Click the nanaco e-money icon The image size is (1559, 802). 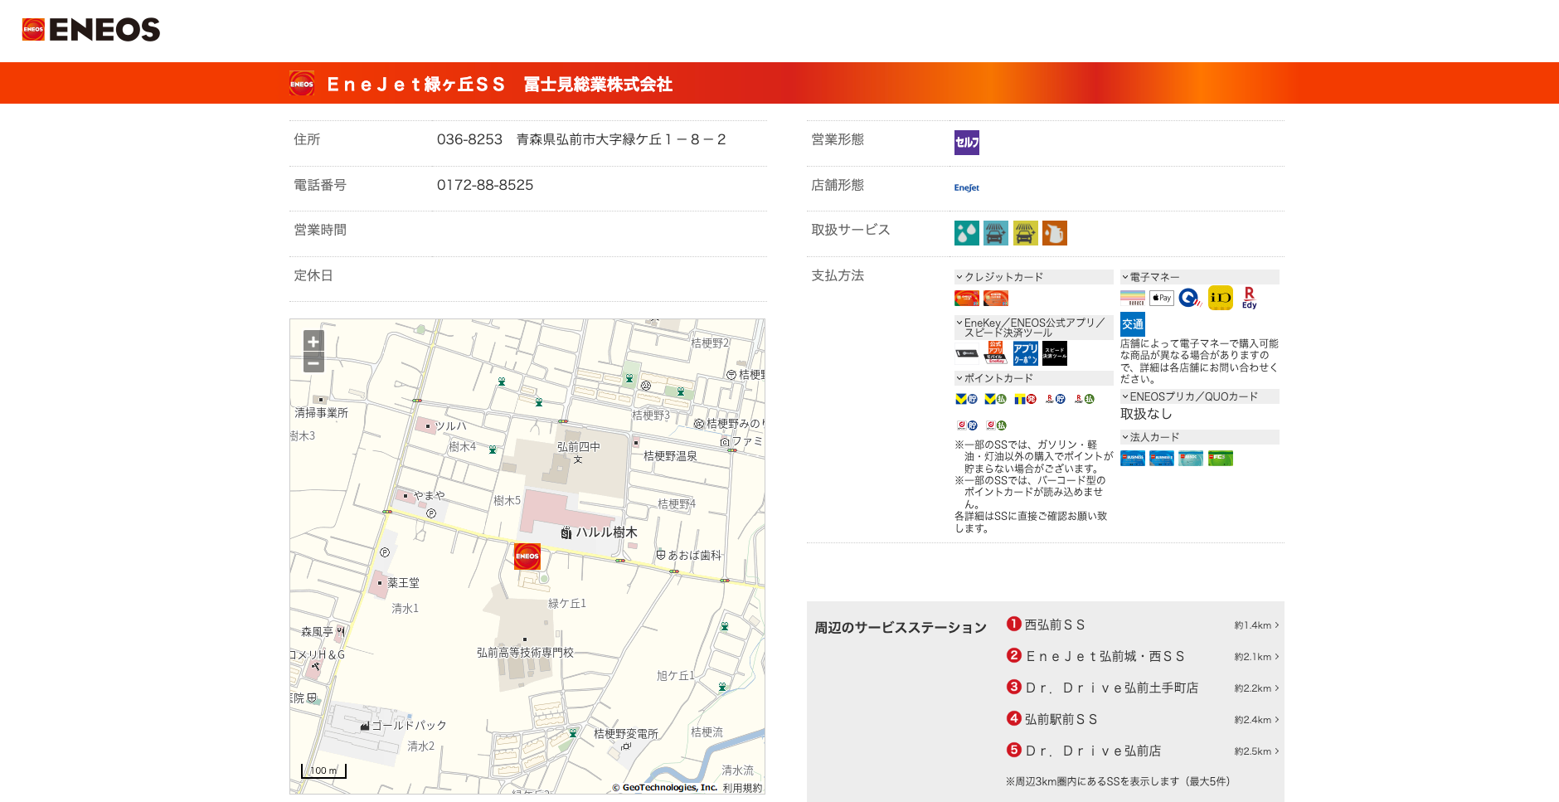(x=1133, y=298)
